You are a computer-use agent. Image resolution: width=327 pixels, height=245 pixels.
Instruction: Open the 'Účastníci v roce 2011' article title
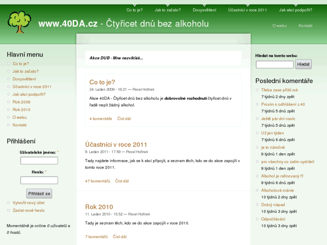[116, 144]
